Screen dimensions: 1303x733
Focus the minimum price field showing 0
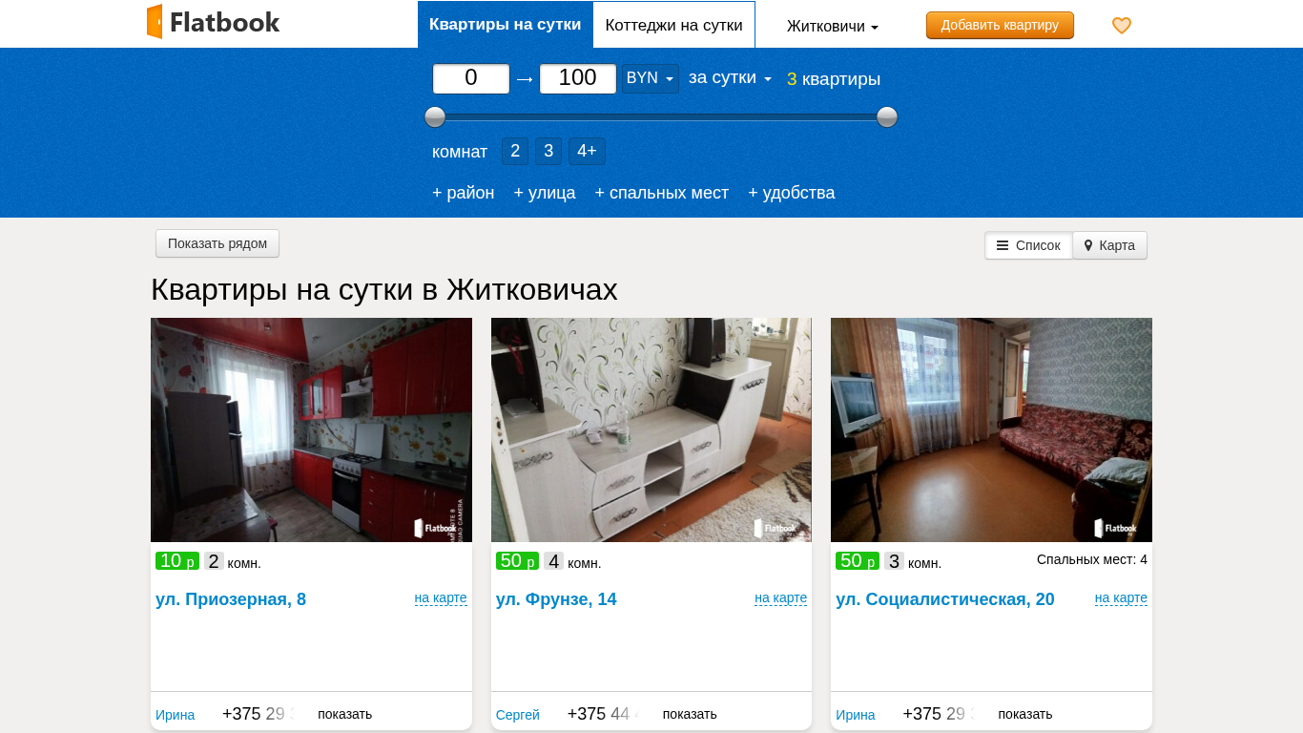click(471, 78)
